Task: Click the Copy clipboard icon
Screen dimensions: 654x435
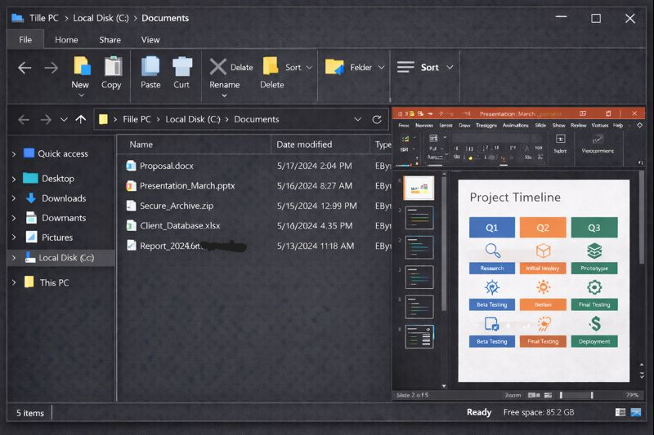Action: (x=112, y=66)
